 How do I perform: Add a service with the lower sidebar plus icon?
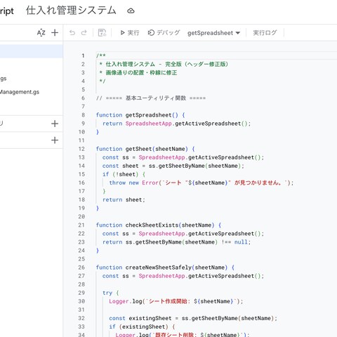(x=55, y=140)
